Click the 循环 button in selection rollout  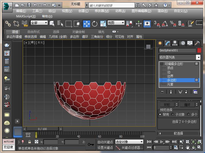coord(187,105)
